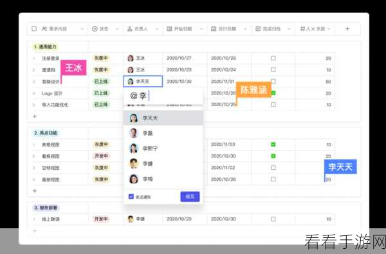This screenshot has width=386, height=254.
Task: Click the text-type icon beside 需求内容 header
Action: (x=44, y=29)
